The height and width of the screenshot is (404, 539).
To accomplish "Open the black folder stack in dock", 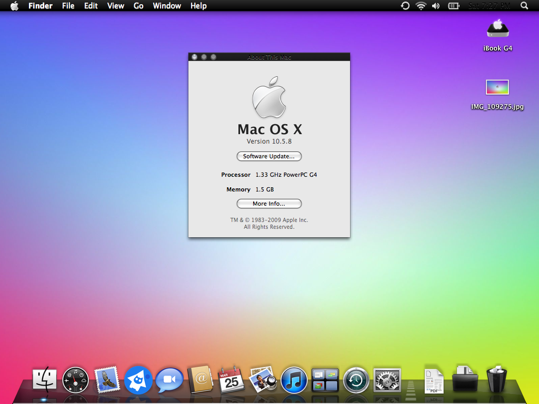I will click(465, 379).
